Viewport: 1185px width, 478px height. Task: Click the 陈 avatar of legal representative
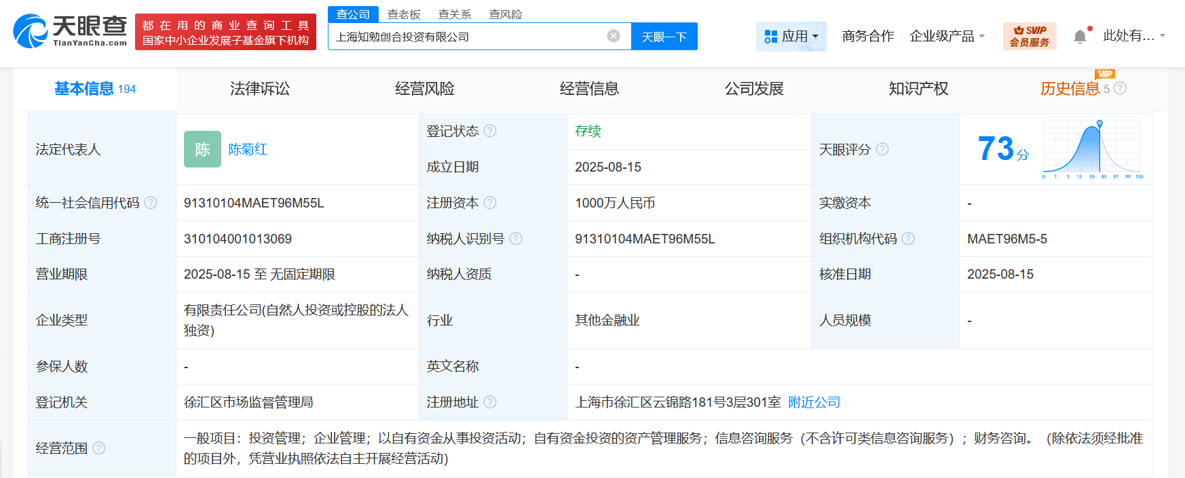pos(202,149)
